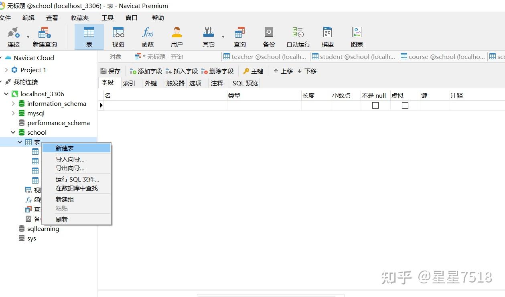Expand the information_schema database

click(x=13, y=103)
